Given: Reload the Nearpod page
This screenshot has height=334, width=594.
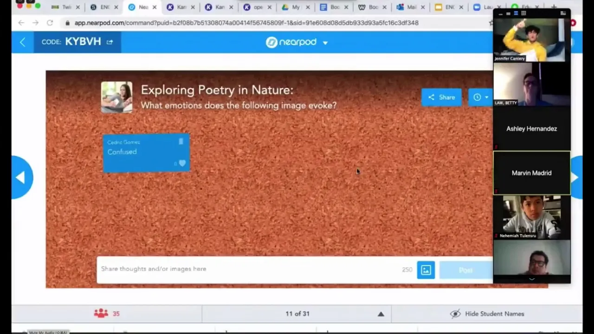Looking at the screenshot, I should 50,23.
